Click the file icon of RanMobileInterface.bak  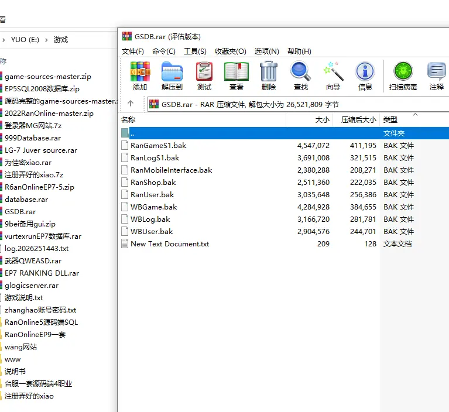coord(125,170)
